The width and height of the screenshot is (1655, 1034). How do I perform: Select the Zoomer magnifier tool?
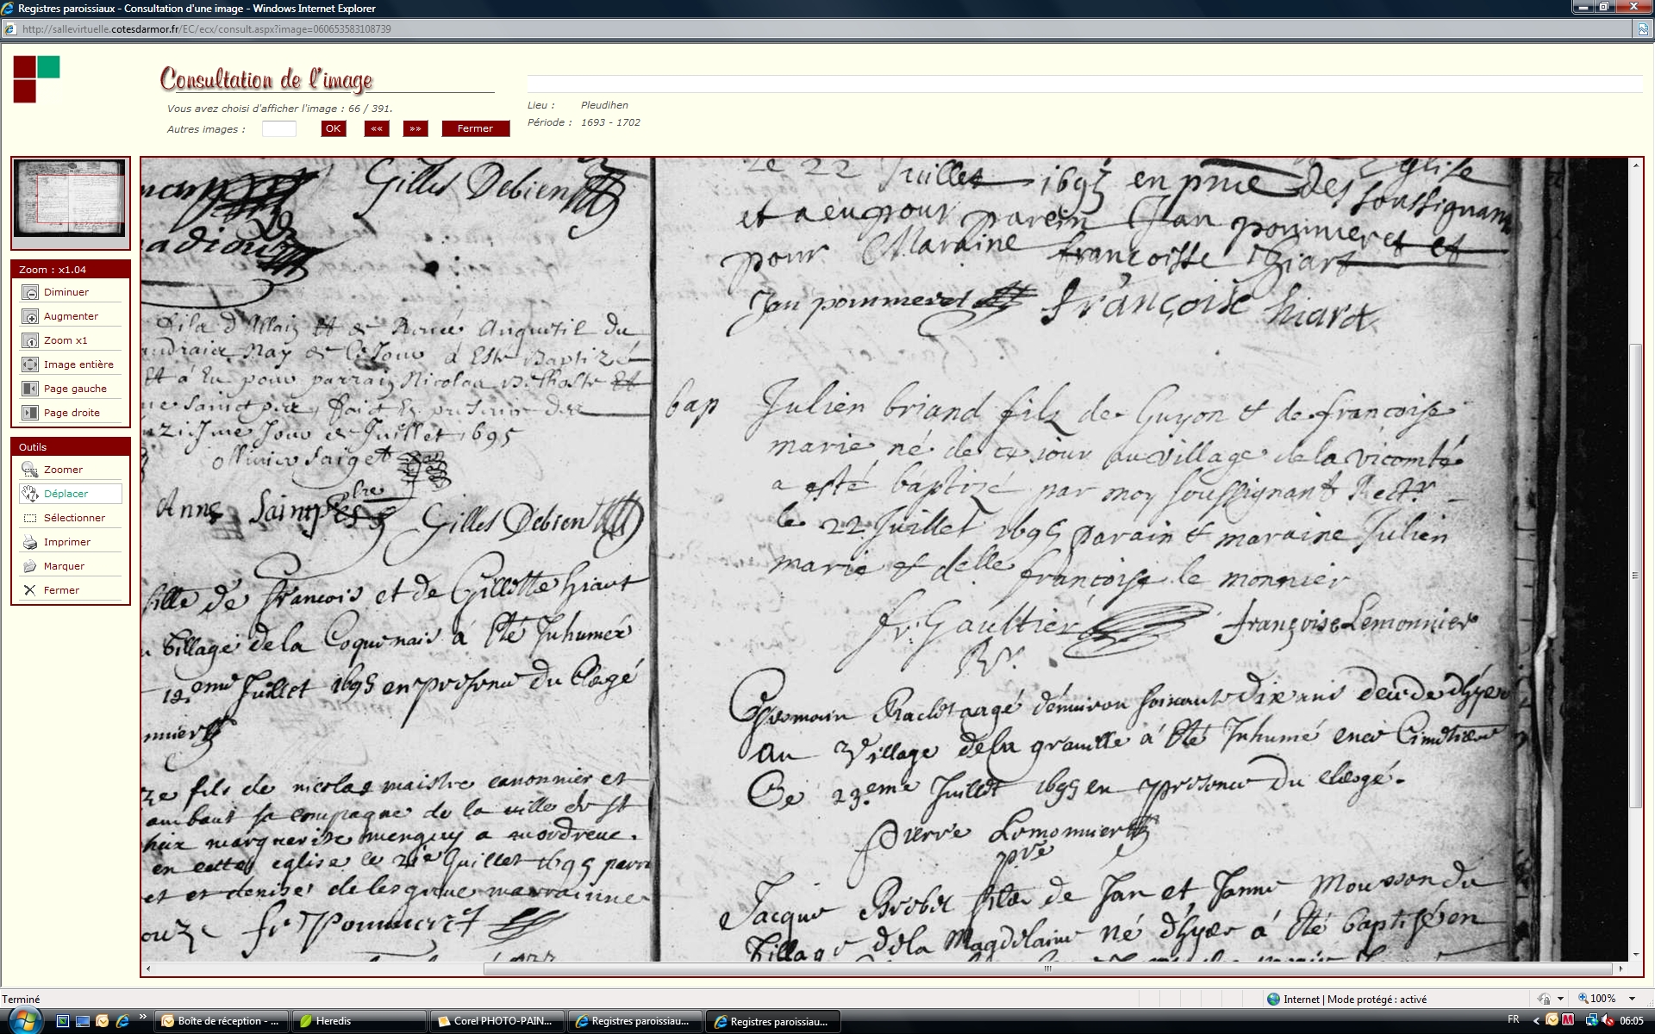pyautogui.click(x=30, y=470)
